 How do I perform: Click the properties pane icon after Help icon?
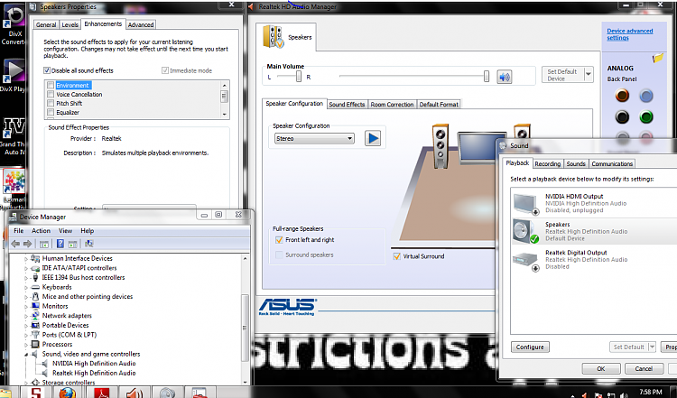(72, 244)
